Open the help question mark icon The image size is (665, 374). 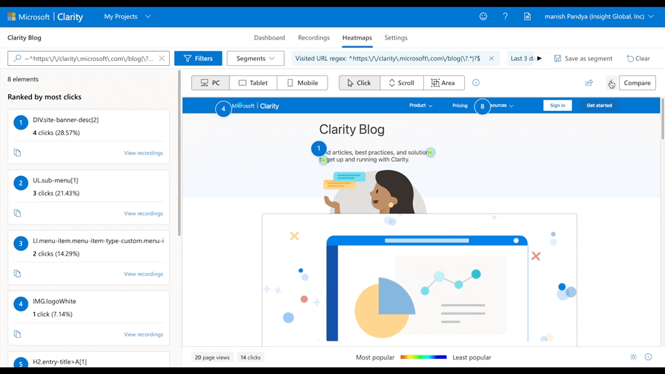[x=505, y=17]
